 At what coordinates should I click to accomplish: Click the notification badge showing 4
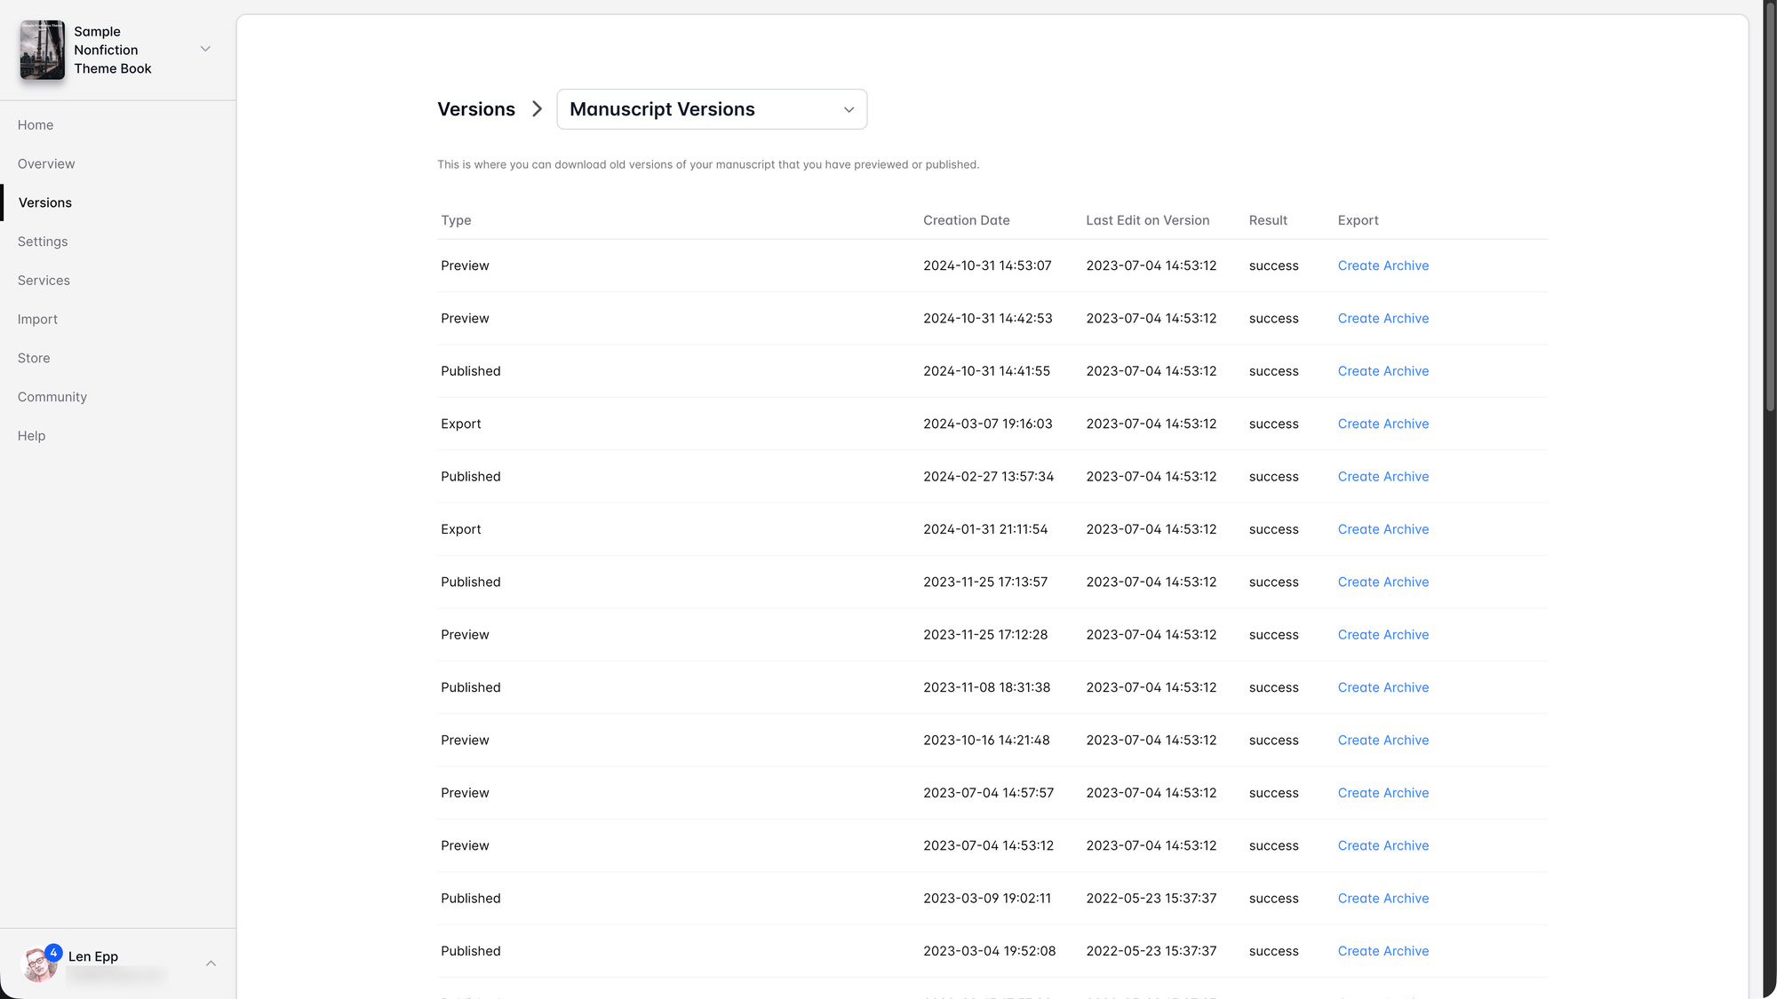coord(53,953)
